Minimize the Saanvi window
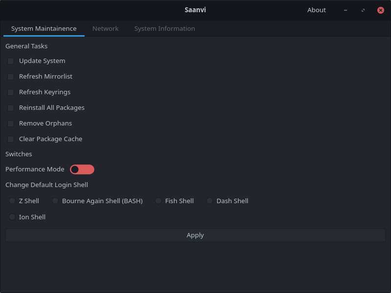 (346, 10)
